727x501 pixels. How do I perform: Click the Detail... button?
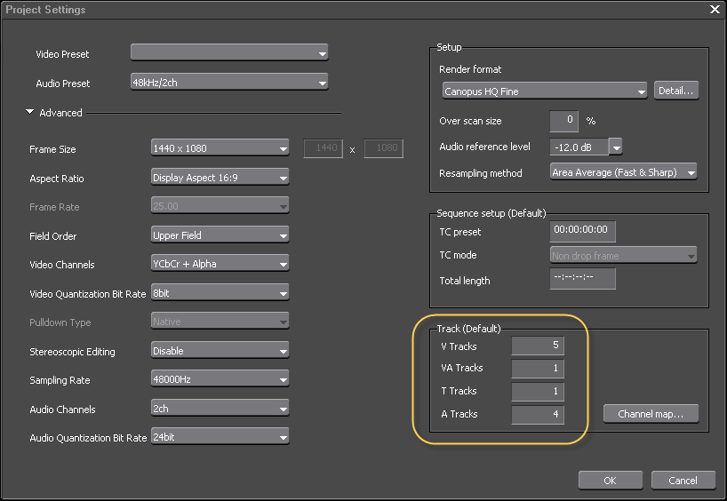pos(675,91)
